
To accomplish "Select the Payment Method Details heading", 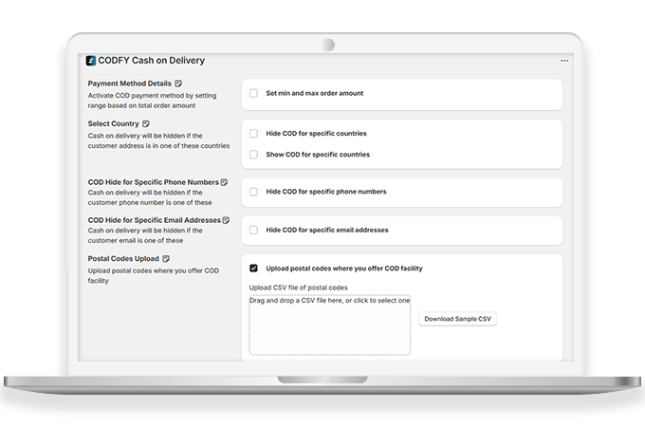I will (128, 84).
